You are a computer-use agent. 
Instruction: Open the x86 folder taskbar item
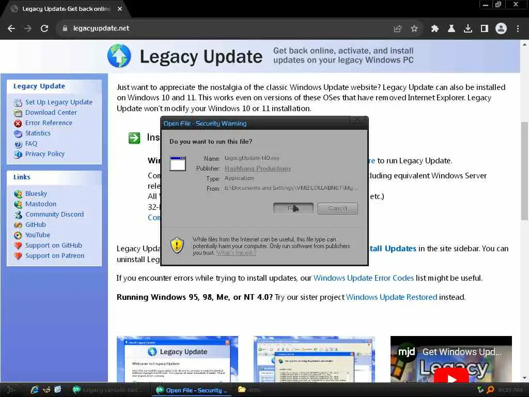tap(250, 390)
